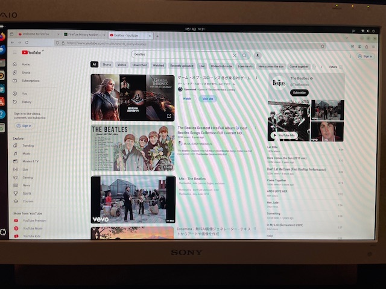This screenshot has height=289, width=386.
Task: Select the Live filter chip
Action: 202,66
